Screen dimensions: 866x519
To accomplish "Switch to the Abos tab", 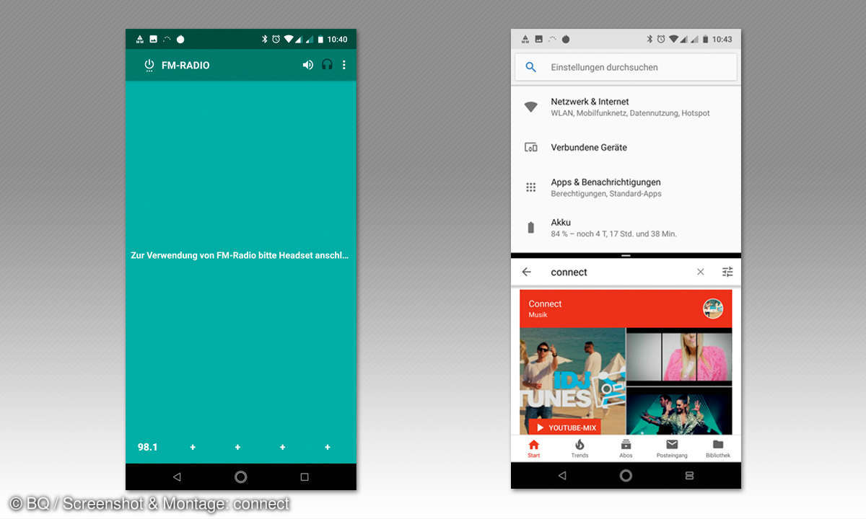I will [x=626, y=448].
